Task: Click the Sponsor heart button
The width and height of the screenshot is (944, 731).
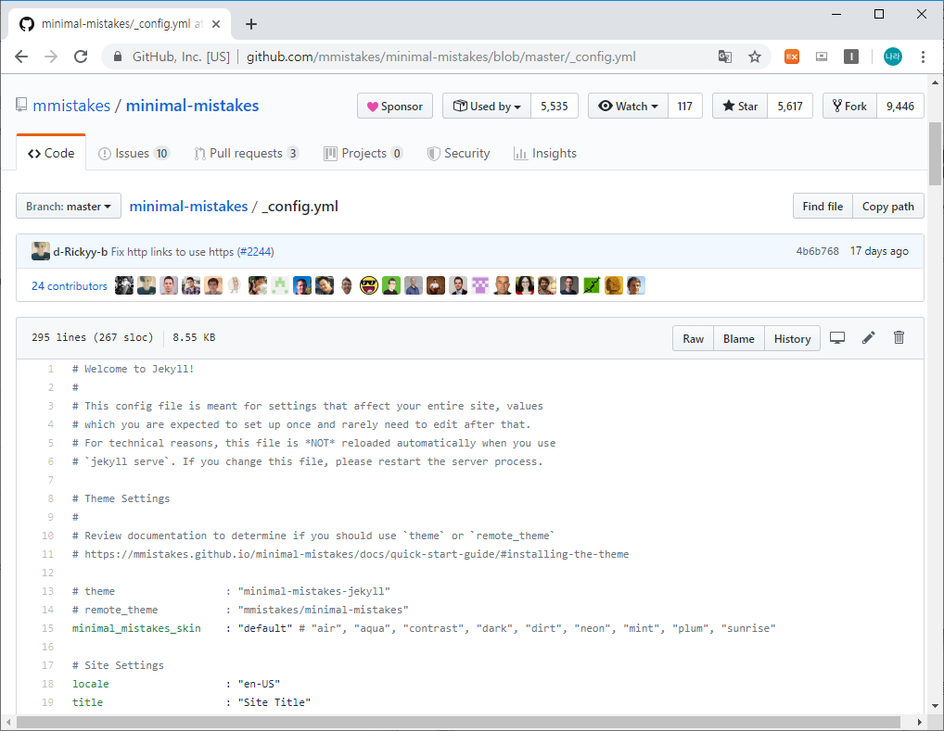Action: point(394,107)
